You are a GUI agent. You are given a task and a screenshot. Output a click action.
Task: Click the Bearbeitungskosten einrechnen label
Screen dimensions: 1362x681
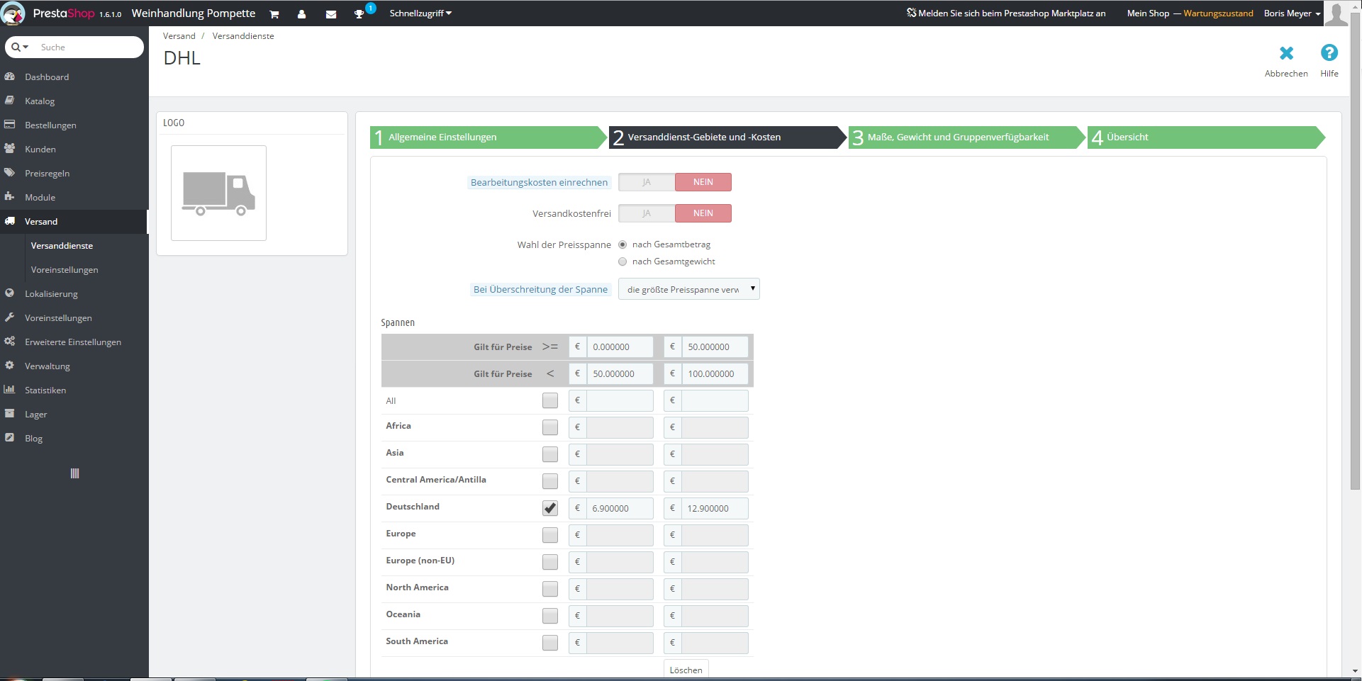tap(539, 182)
